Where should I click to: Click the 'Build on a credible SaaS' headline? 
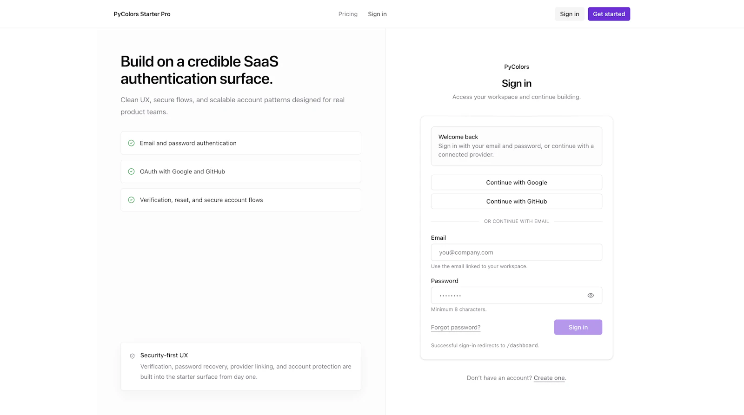click(x=199, y=70)
